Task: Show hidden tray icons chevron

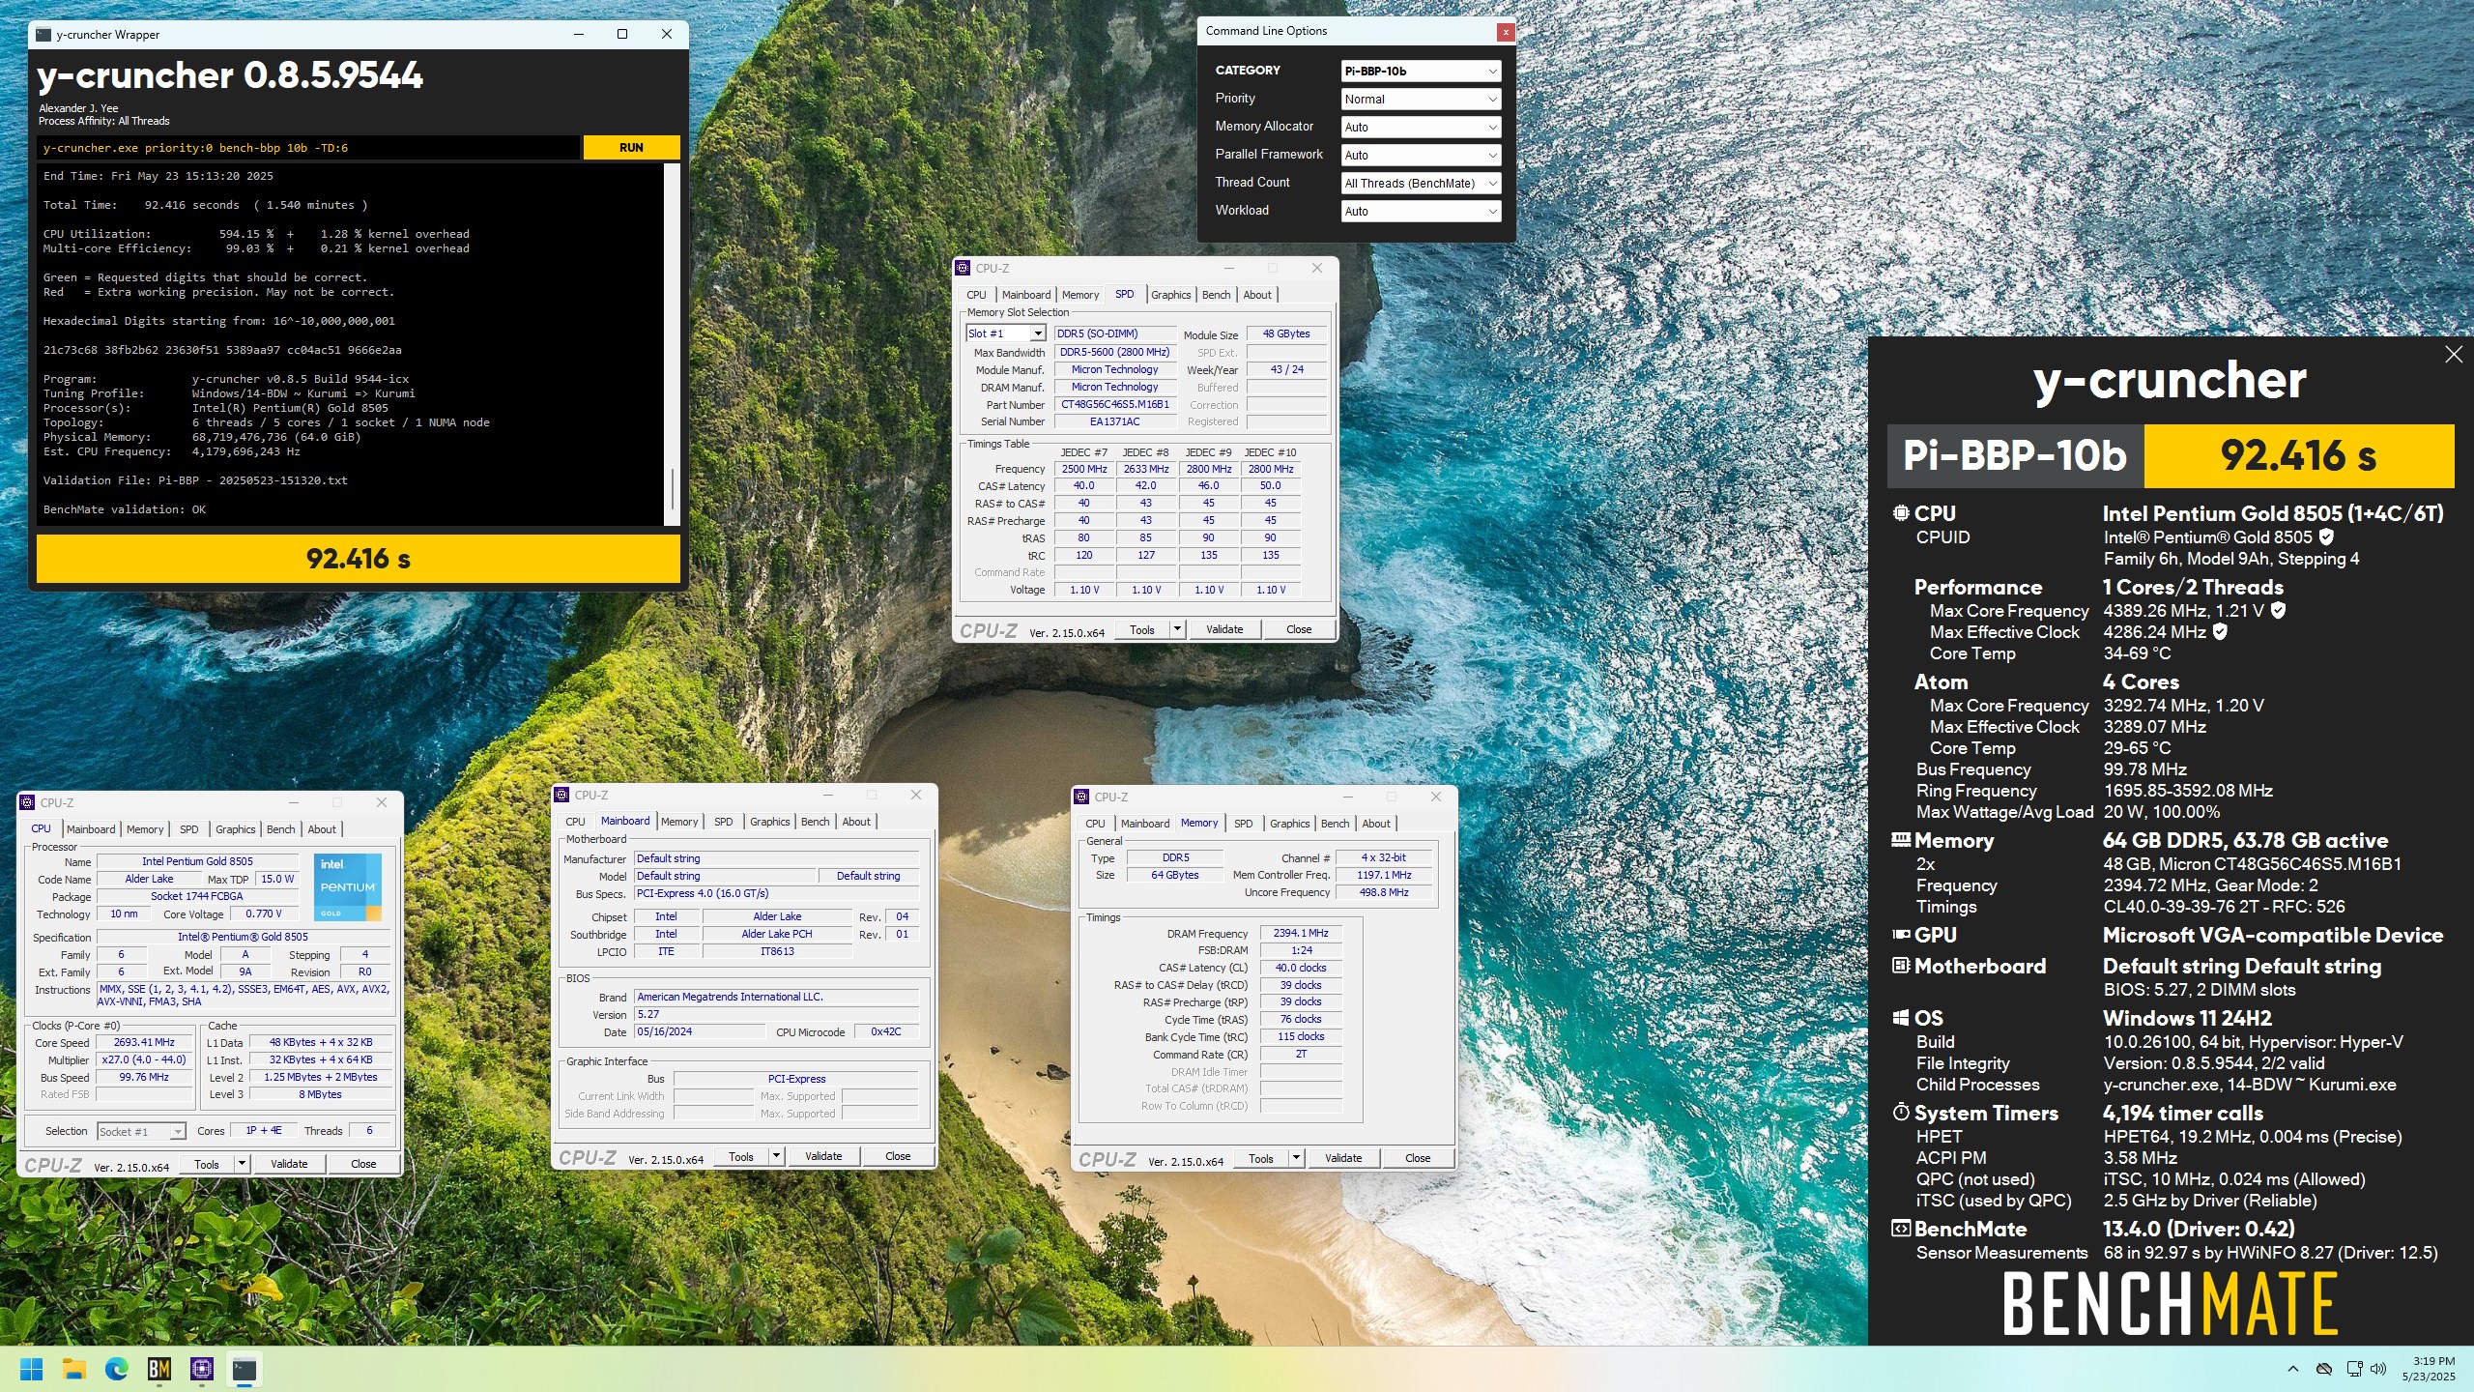Action: 2293,1369
